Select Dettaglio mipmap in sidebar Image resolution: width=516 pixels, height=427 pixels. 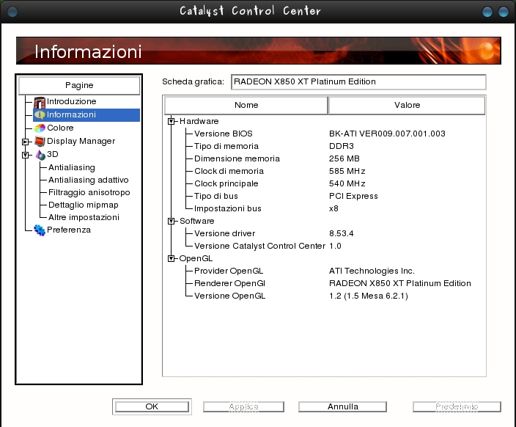pyautogui.click(x=84, y=205)
